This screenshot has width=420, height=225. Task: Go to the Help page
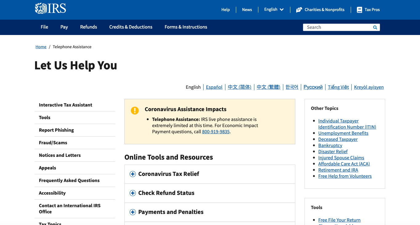[x=226, y=10]
